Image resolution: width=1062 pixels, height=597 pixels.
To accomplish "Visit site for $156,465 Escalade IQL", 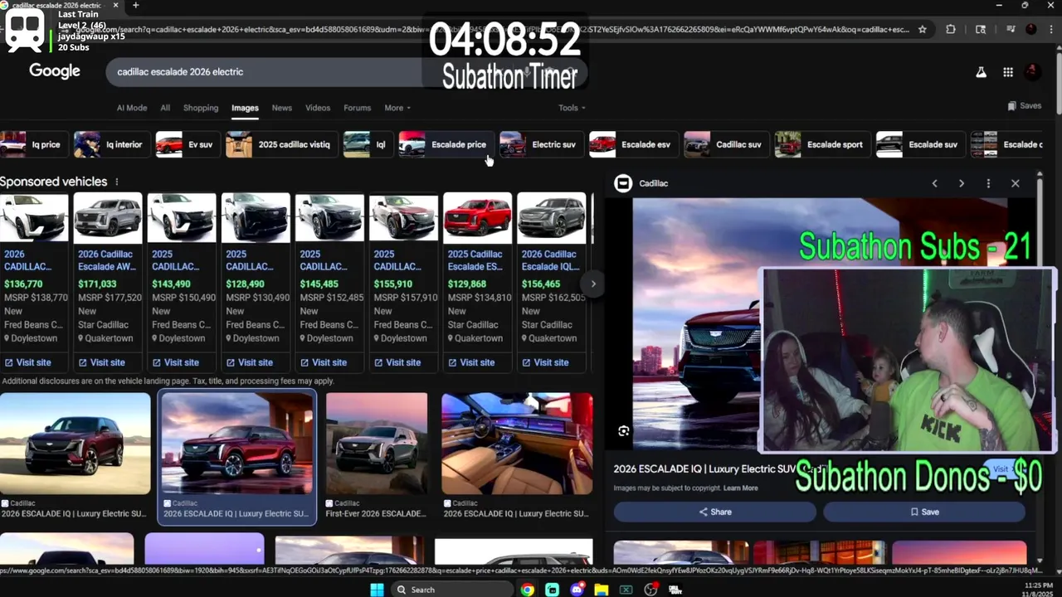I will pyautogui.click(x=545, y=362).
